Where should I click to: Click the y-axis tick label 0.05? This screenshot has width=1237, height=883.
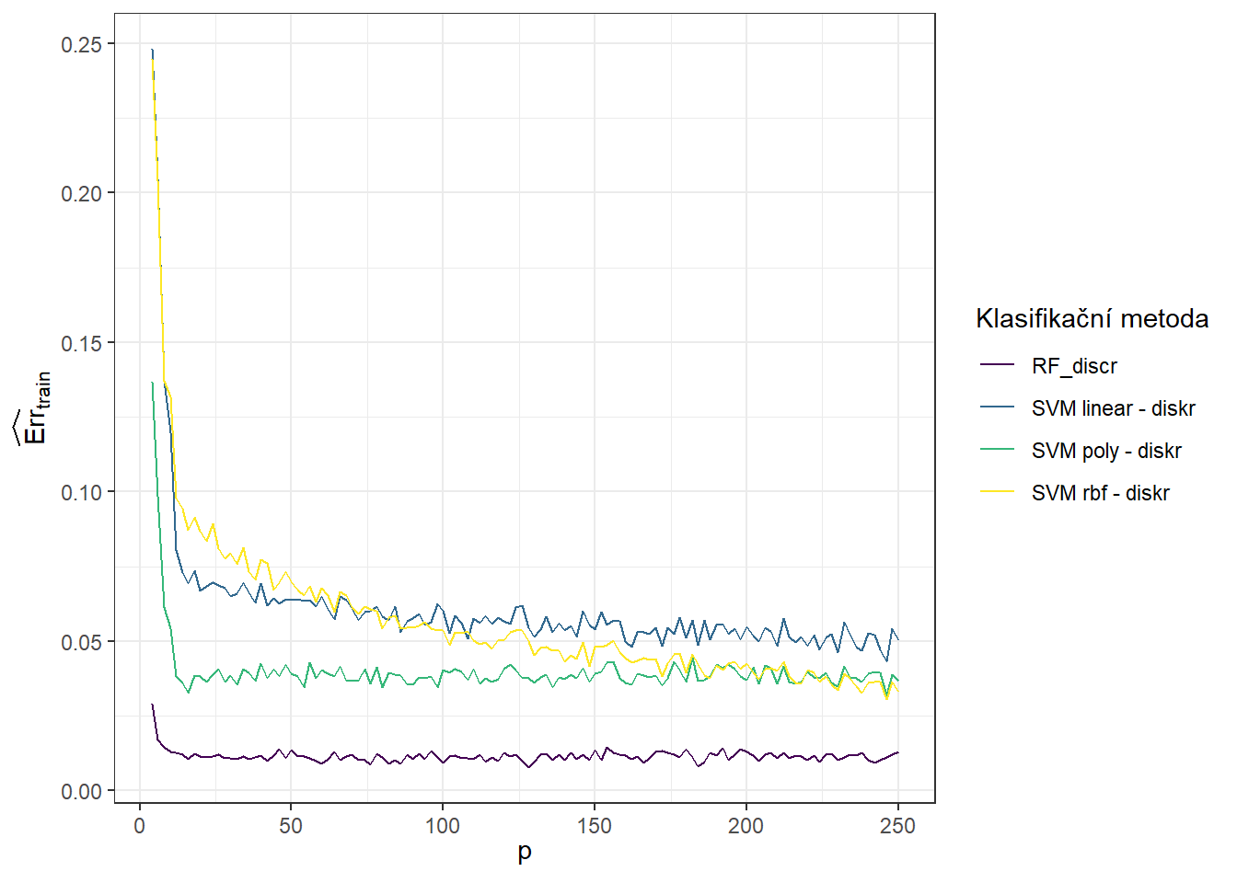click(x=81, y=642)
